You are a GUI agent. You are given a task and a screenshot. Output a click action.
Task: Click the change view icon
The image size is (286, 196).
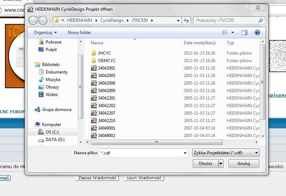coord(225,32)
